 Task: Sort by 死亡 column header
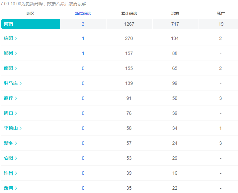coord(221,14)
